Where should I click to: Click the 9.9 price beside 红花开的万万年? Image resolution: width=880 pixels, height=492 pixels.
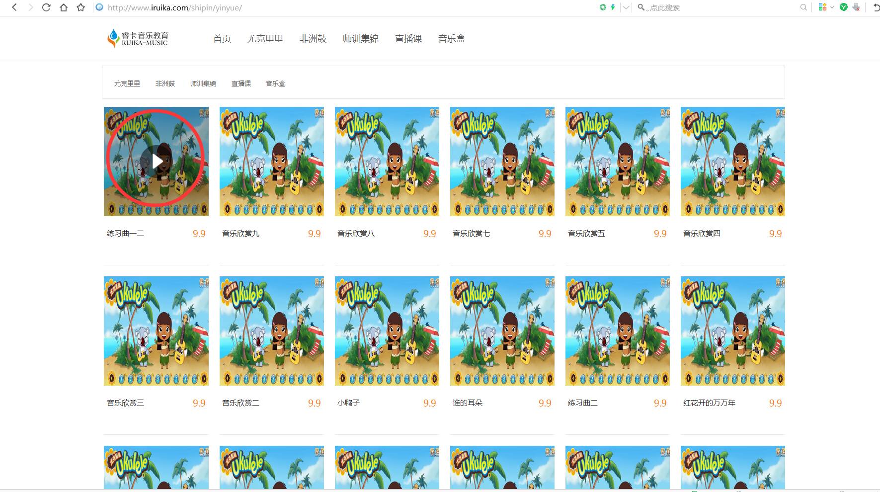[776, 403]
